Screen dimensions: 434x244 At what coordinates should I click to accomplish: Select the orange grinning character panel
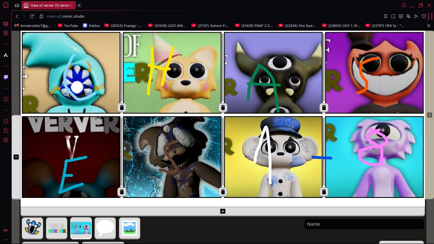click(374, 73)
